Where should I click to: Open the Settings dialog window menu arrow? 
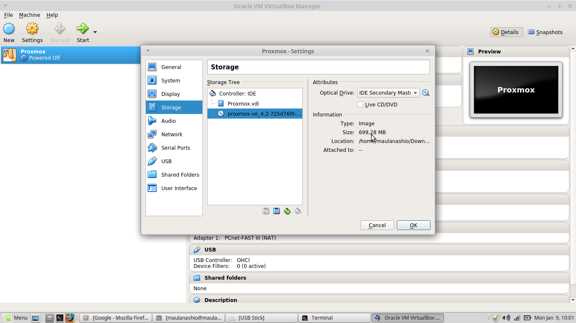148,50
